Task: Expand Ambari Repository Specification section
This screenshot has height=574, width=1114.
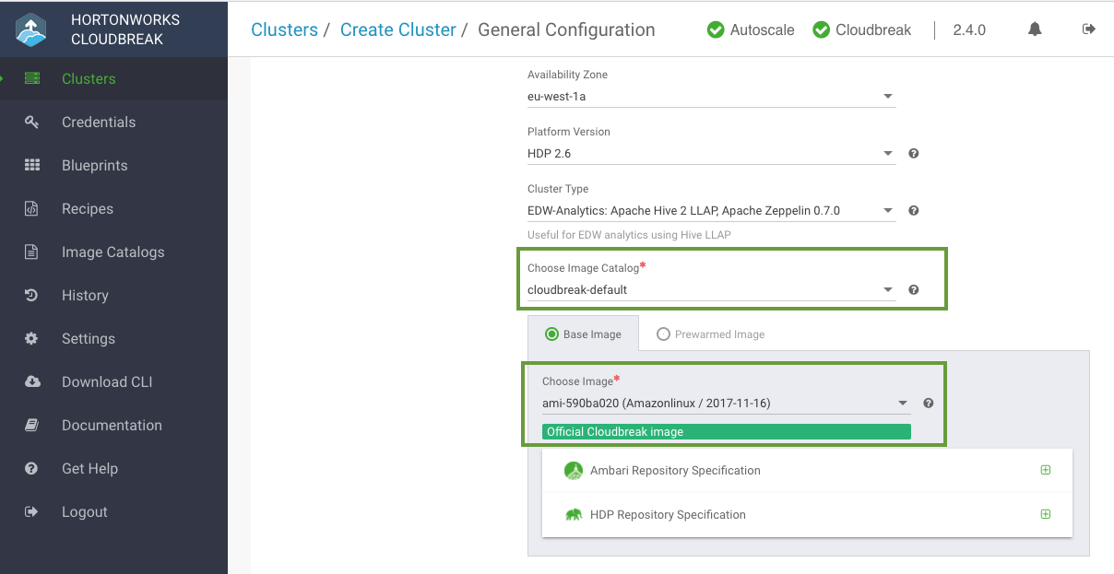Action: point(1045,471)
